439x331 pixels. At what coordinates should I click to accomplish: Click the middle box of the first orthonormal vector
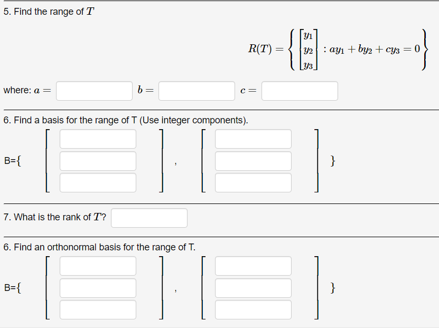[x=98, y=288]
